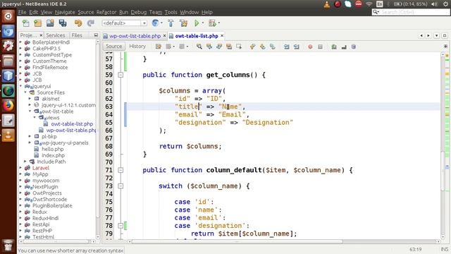
Task: Click the Shift Line Right icon
Action: [296, 47]
